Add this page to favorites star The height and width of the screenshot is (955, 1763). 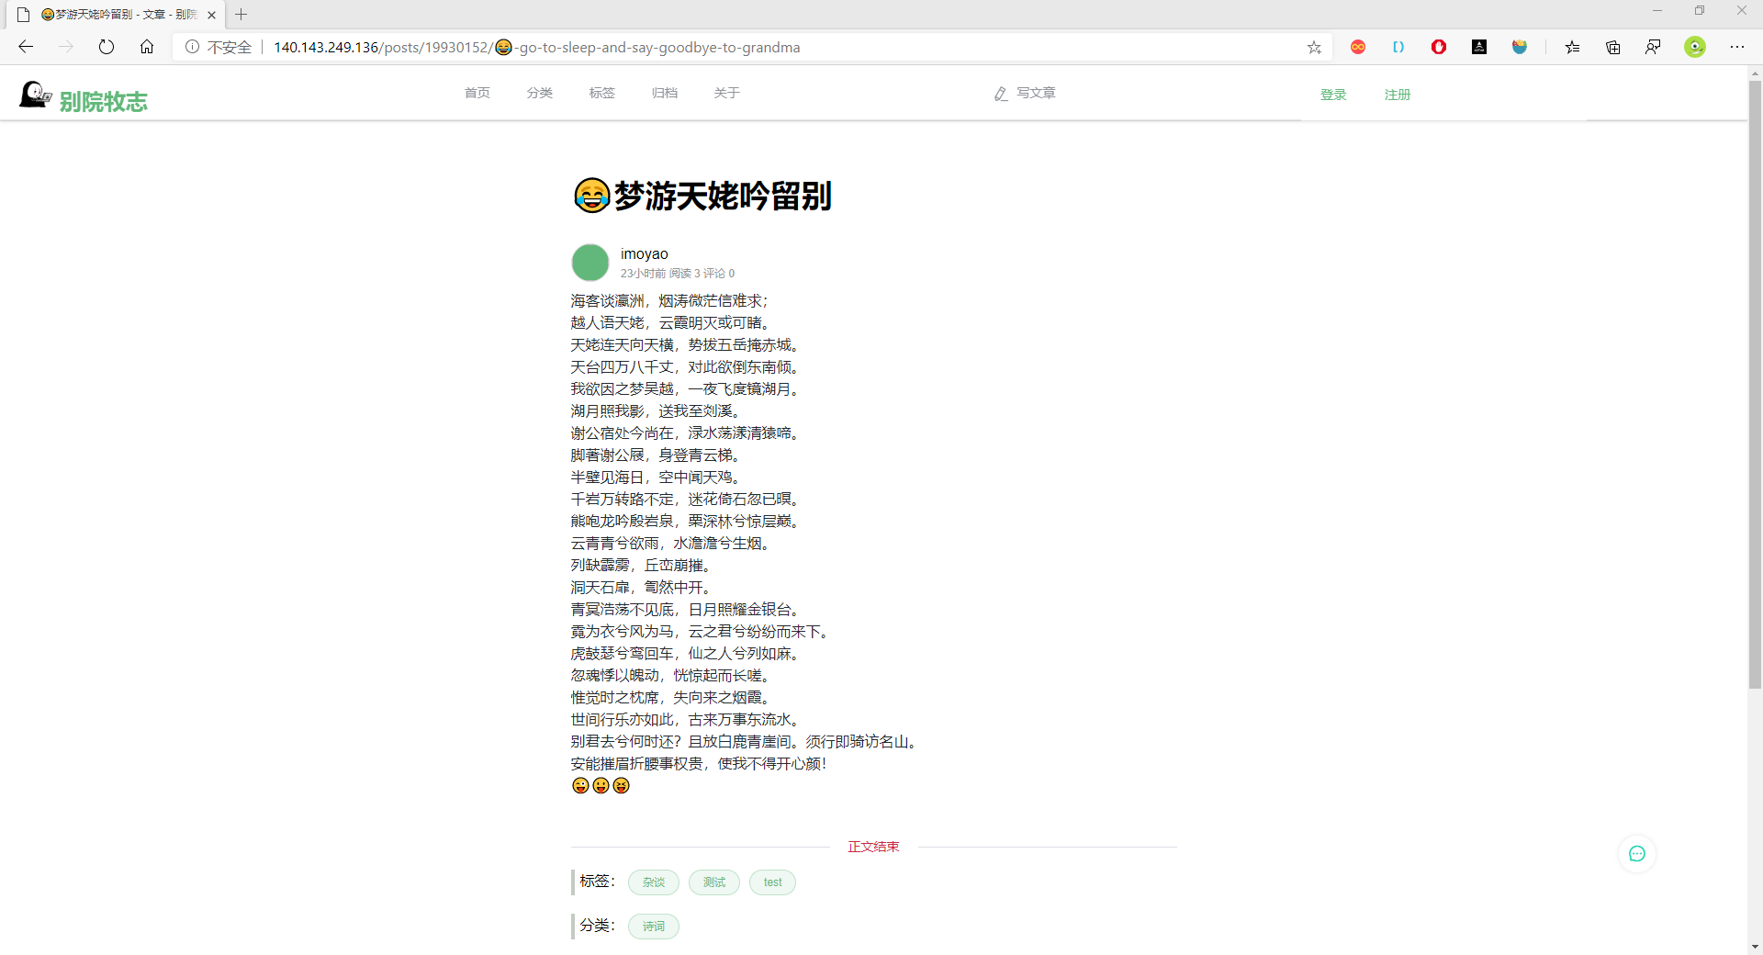tap(1314, 47)
